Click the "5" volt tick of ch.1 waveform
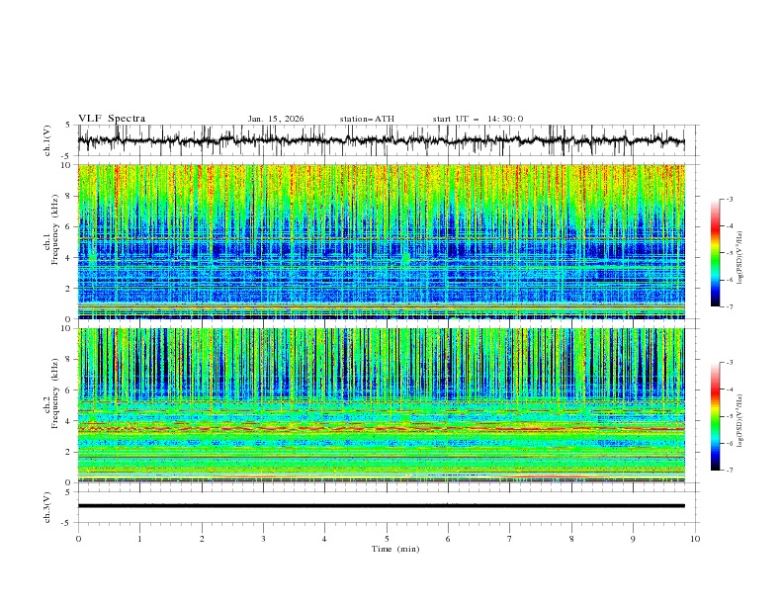 [69, 125]
